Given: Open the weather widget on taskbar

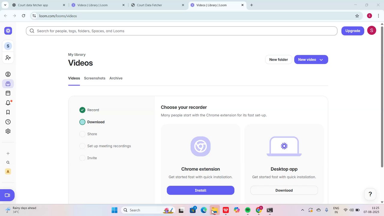Looking at the screenshot, I should tap(21, 210).
